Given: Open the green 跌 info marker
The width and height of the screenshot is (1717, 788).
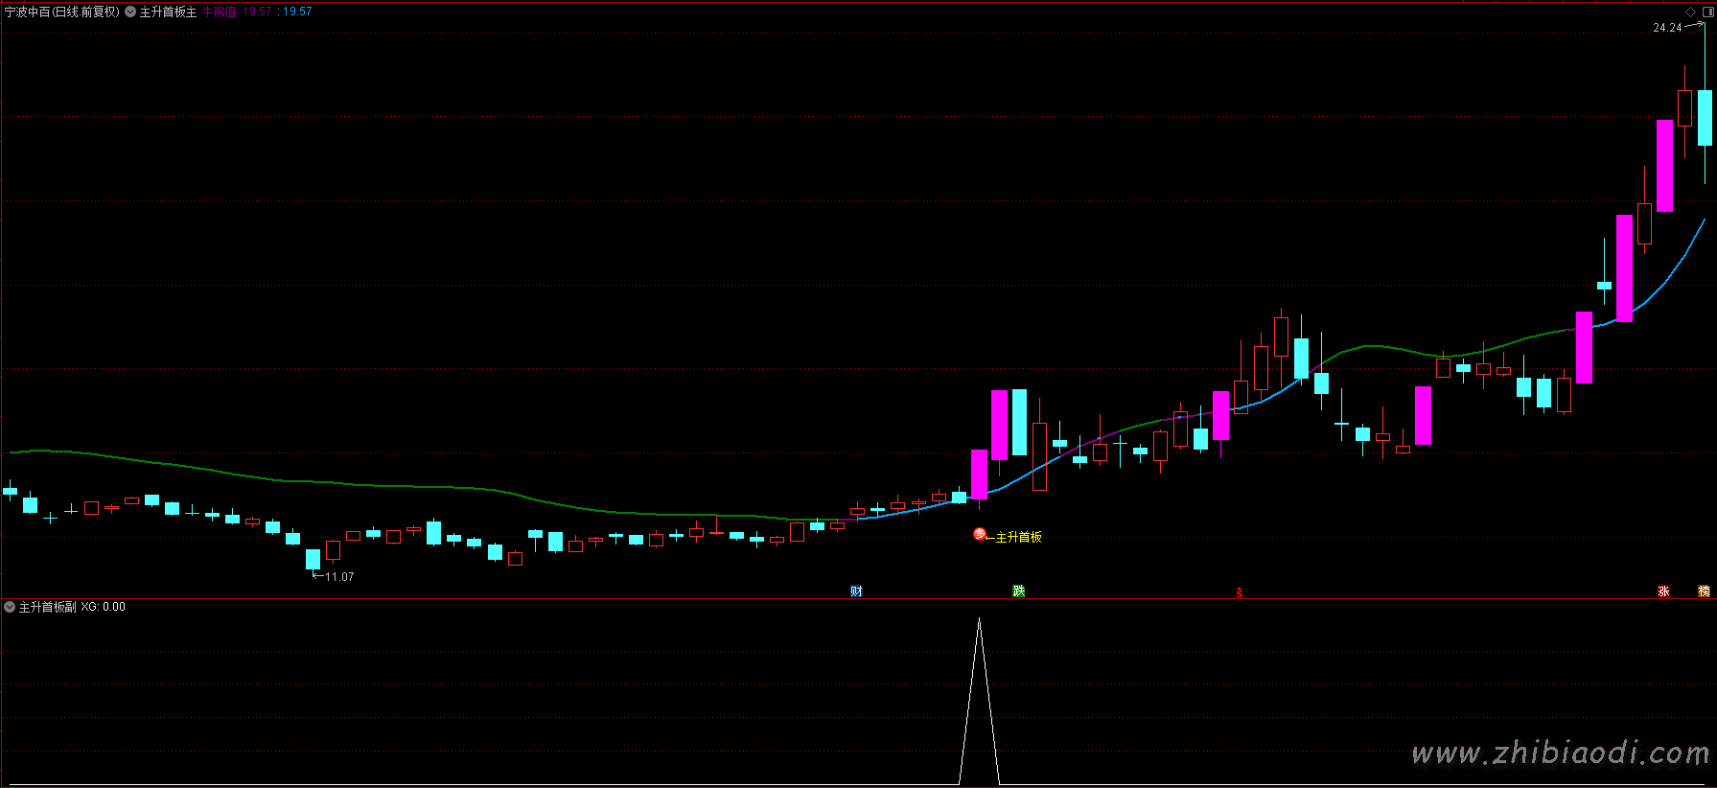Looking at the screenshot, I should click(1018, 591).
